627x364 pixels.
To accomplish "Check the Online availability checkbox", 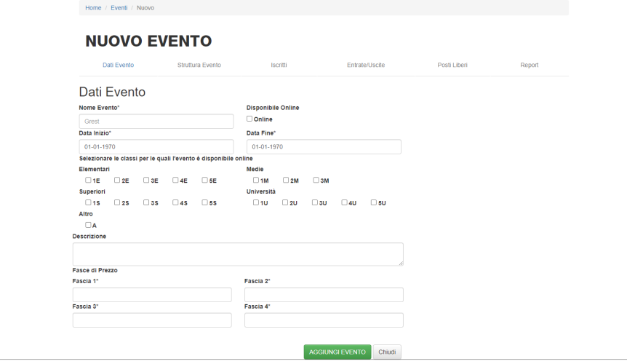I will [249, 119].
